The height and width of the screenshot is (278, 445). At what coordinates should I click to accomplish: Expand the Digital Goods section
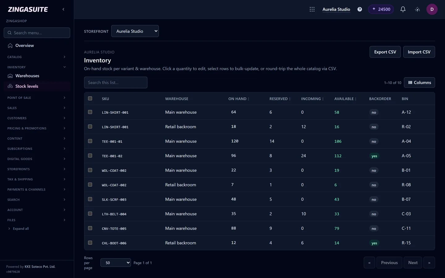[x=37, y=159]
